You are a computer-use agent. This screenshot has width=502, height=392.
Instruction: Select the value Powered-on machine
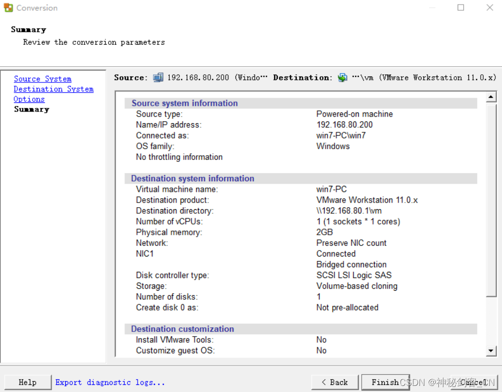[x=354, y=114]
